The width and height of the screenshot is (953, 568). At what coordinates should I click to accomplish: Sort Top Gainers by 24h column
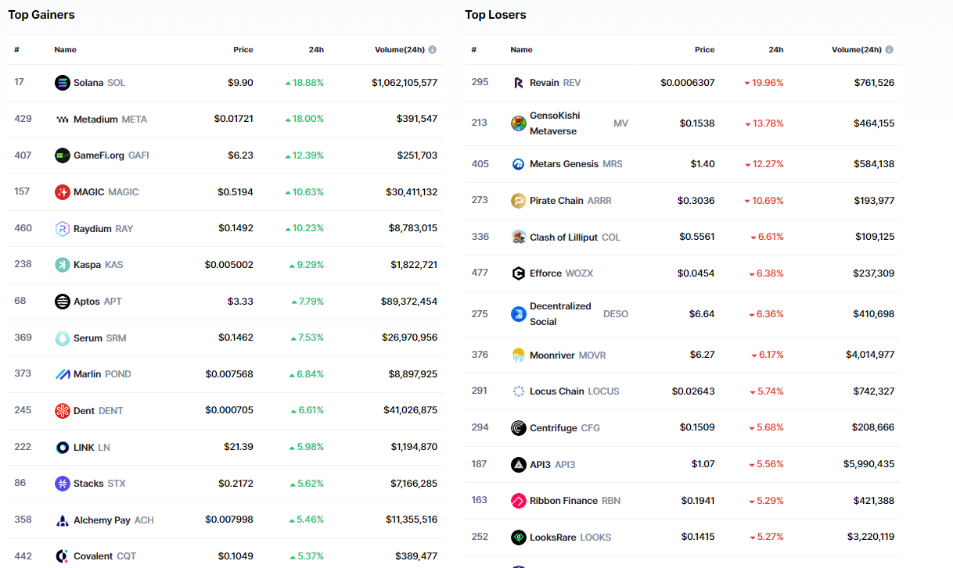click(x=316, y=50)
